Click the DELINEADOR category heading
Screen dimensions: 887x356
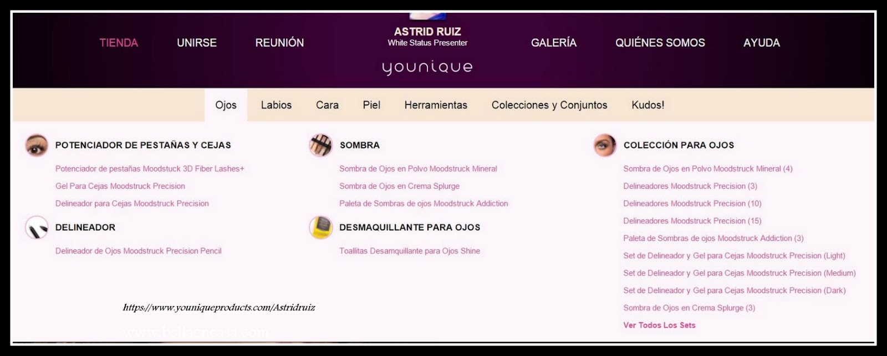pos(85,227)
